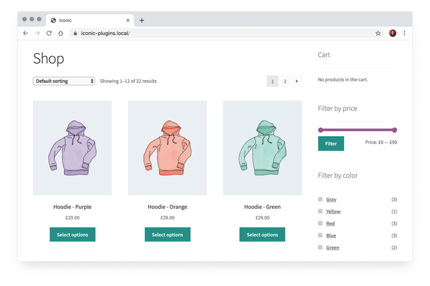Go to next results page arrow
This screenshot has height=286, width=430.
(x=297, y=81)
